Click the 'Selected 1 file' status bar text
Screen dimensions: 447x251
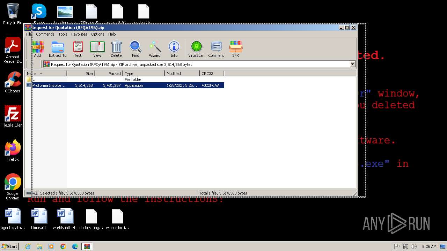point(67,193)
